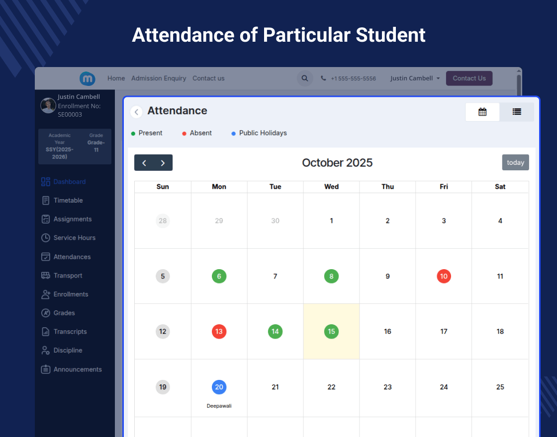
Task: Click scrollbar up arrow
Action: [x=519, y=71]
